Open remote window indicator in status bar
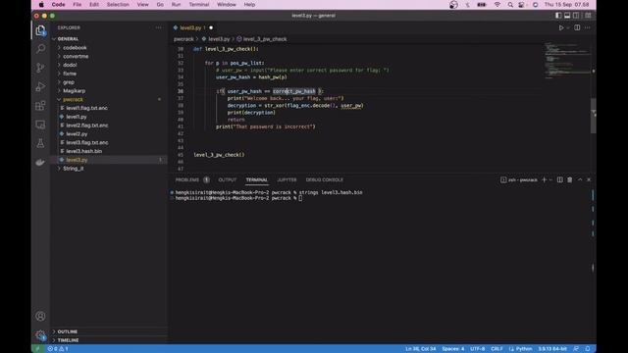 [x=37, y=349]
